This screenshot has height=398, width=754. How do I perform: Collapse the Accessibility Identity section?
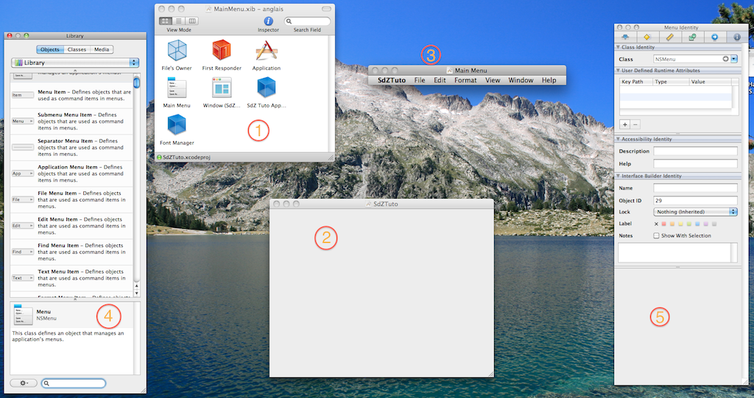point(619,139)
